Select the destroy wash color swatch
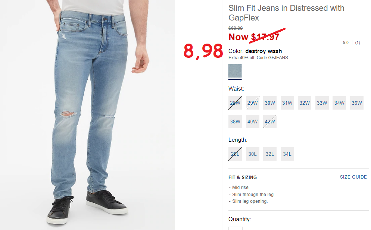 [x=235, y=71]
